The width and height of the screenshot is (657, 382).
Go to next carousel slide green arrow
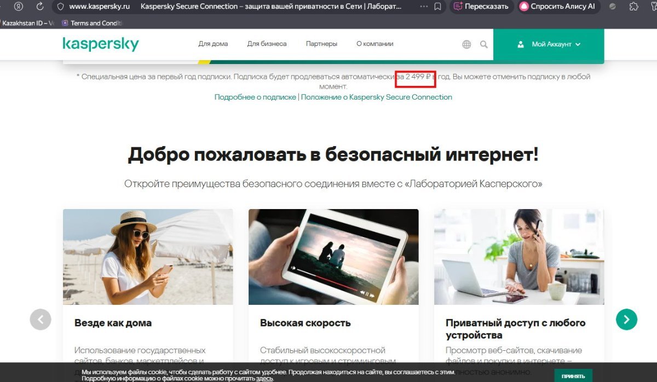(x=626, y=319)
